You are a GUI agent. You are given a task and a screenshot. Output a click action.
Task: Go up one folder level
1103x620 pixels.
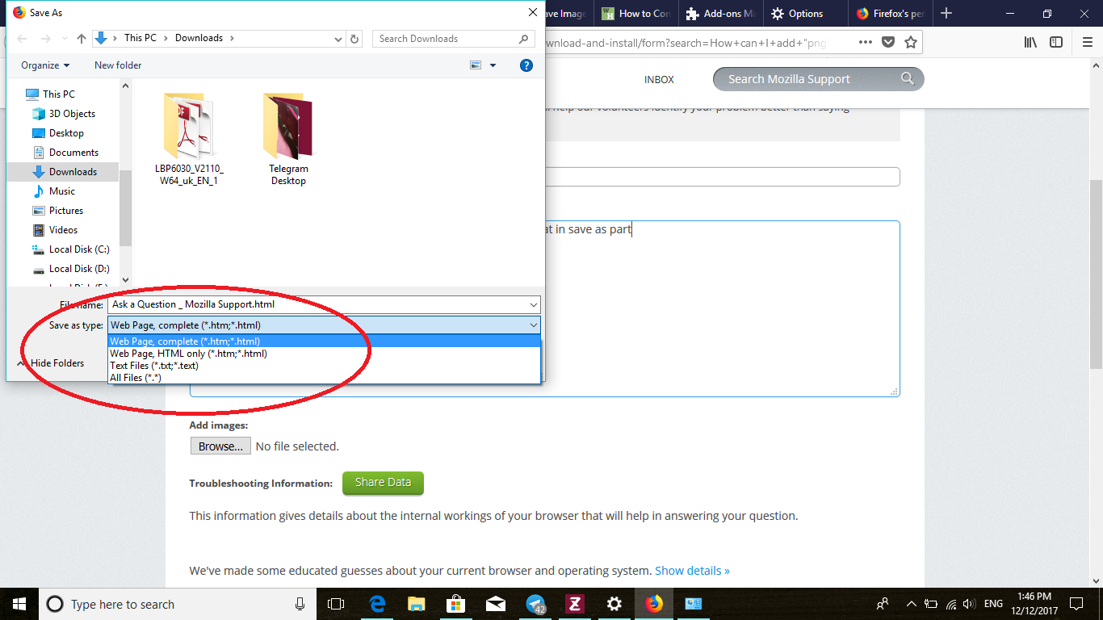[x=82, y=38]
